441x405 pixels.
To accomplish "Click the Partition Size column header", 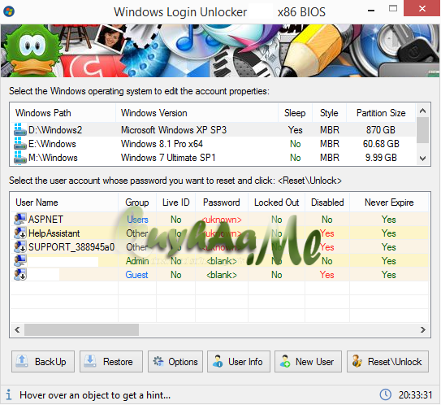I will tap(381, 113).
